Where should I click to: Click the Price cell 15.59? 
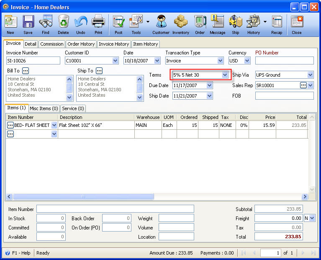click(x=262, y=125)
